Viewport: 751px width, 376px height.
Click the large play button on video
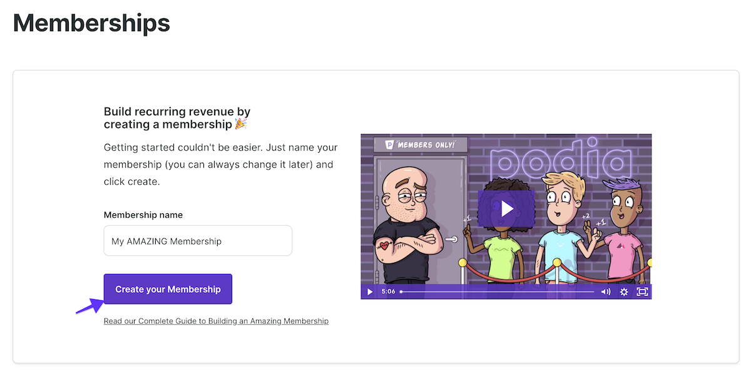click(506, 208)
